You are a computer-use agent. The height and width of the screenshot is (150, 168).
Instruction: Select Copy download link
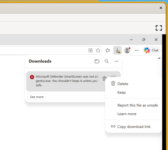point(134,127)
